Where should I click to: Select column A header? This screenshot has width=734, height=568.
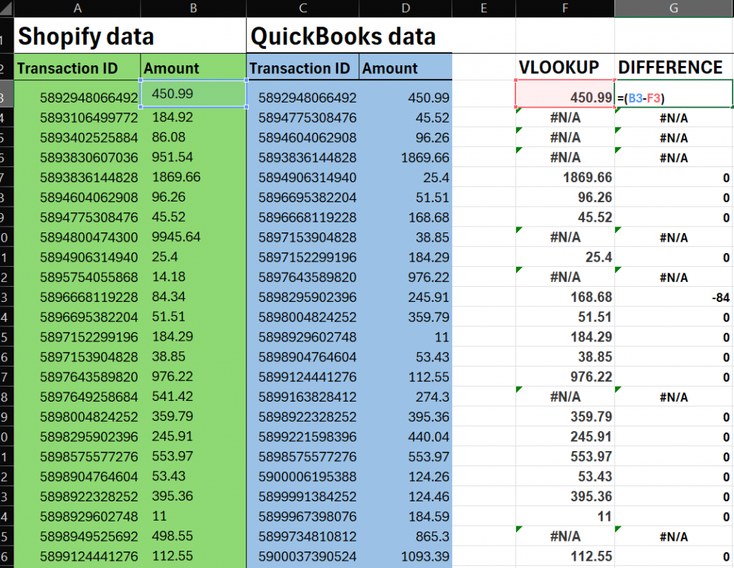[x=77, y=8]
